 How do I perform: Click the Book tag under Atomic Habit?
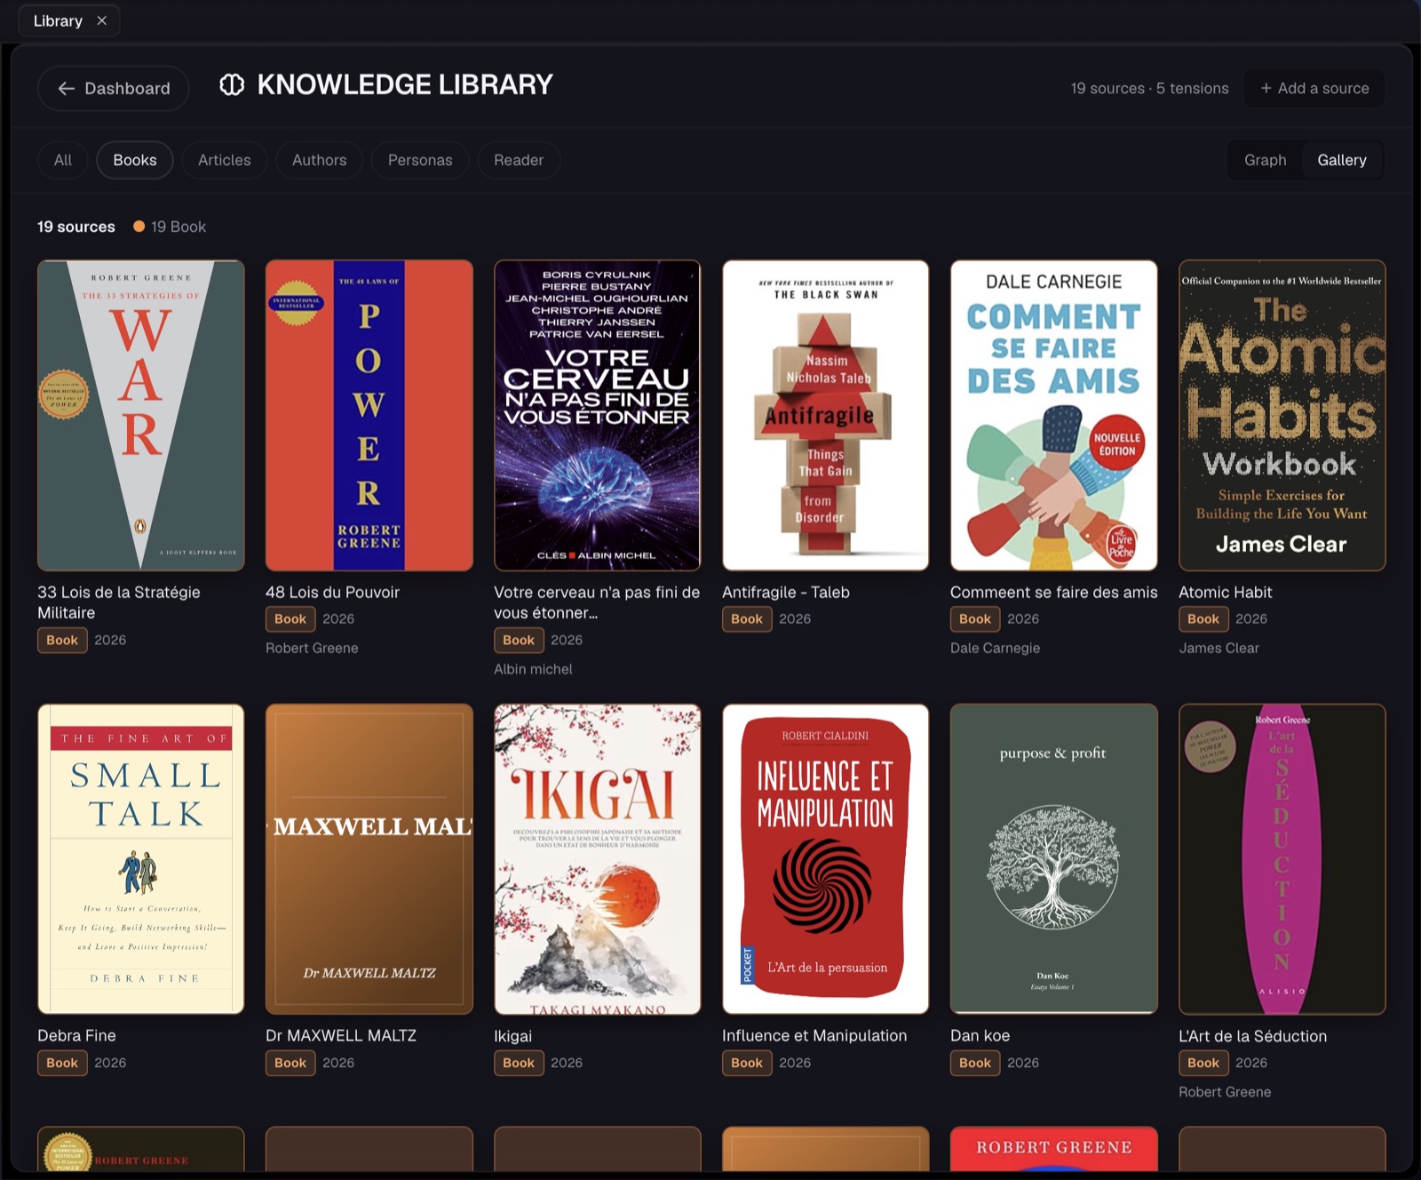(1203, 618)
